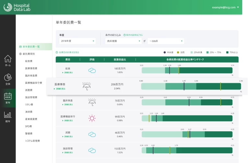This screenshot has width=249, height=163.
Task: Expand the 病床規模 filter dropdown
Action: (123, 41)
